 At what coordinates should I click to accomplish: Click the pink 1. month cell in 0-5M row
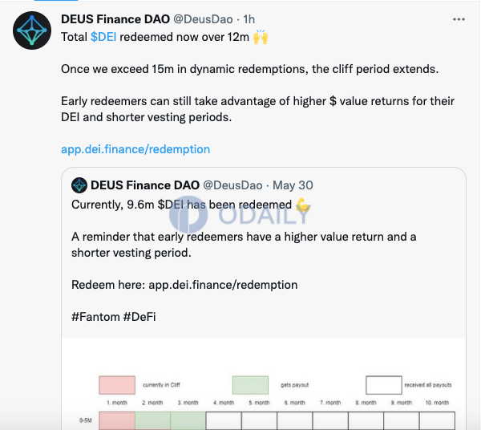point(117,421)
